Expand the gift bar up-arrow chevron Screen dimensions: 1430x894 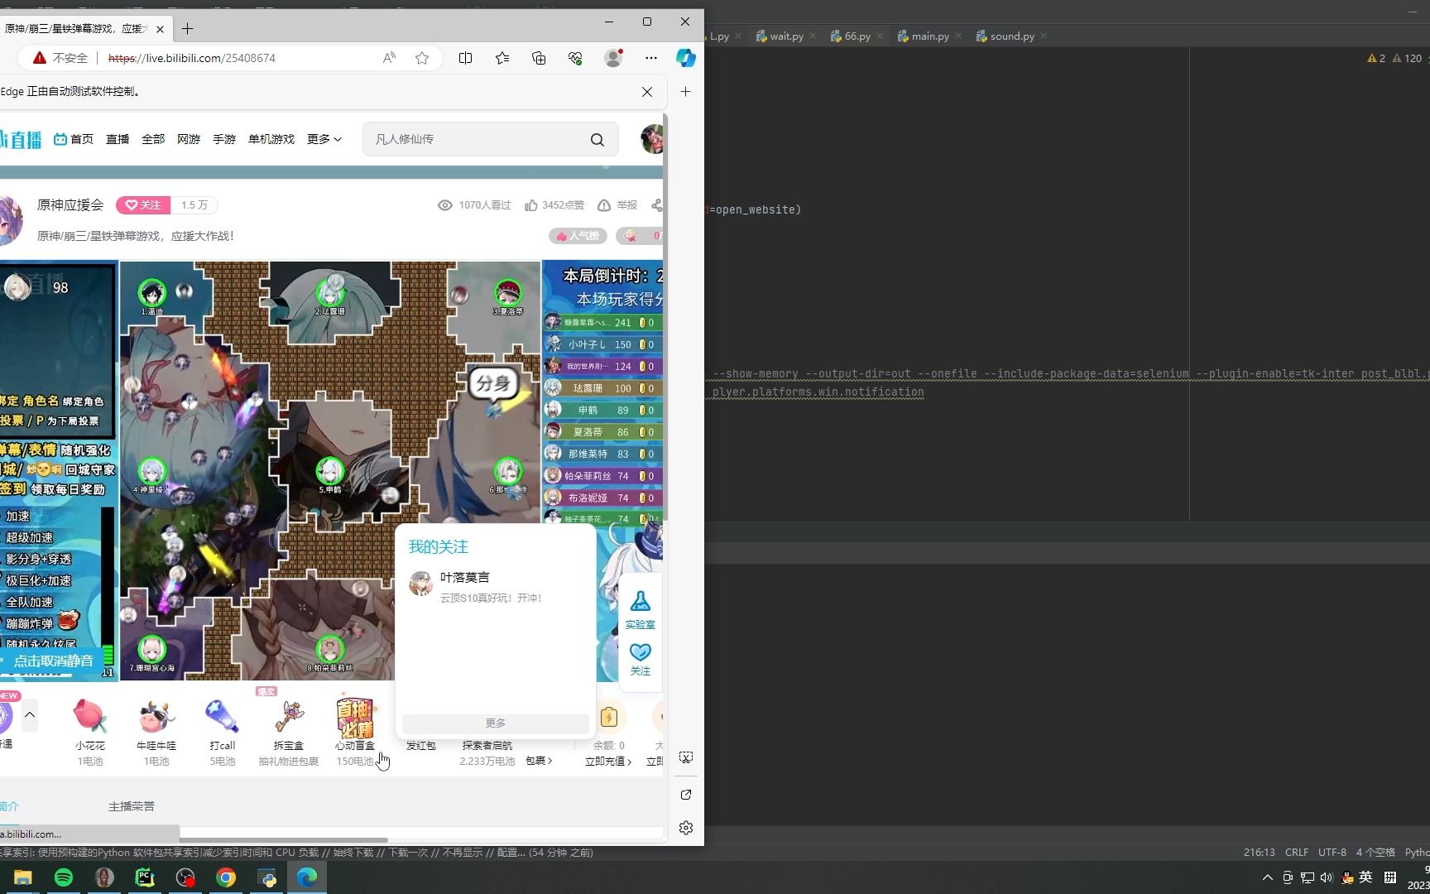coord(30,714)
